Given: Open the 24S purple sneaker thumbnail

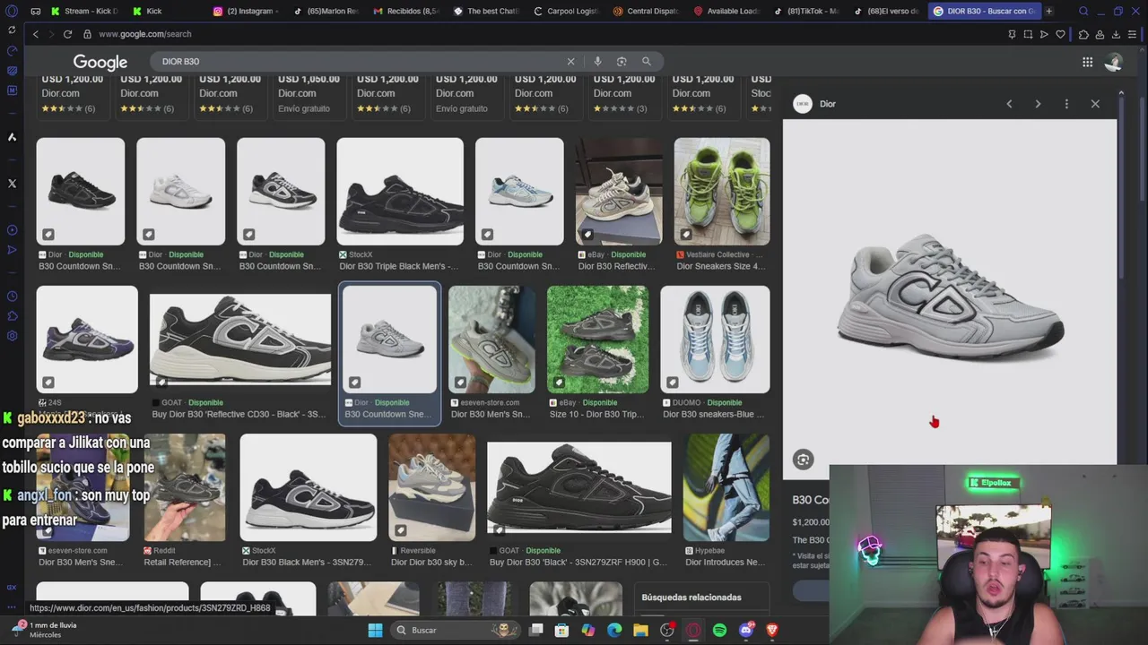Looking at the screenshot, I should [87, 340].
